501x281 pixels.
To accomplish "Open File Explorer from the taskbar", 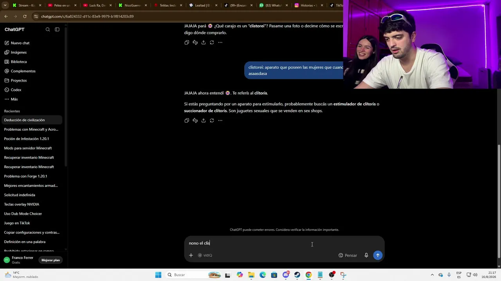I will pyautogui.click(x=251, y=275).
